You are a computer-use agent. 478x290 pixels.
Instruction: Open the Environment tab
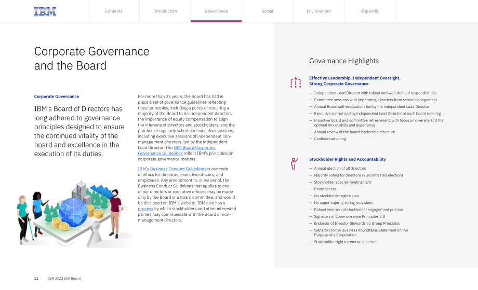pos(318,11)
